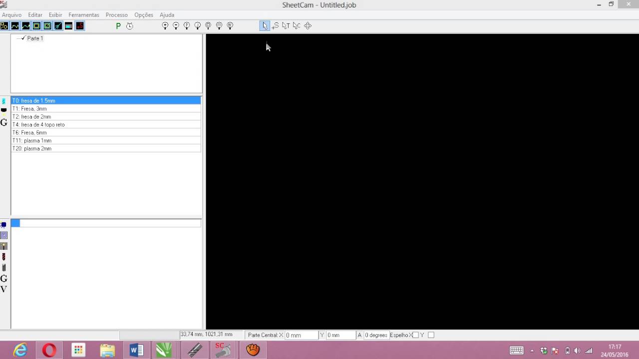Click the Parte Central X input field
Viewport: 639px width, 359px height.
click(x=301, y=335)
